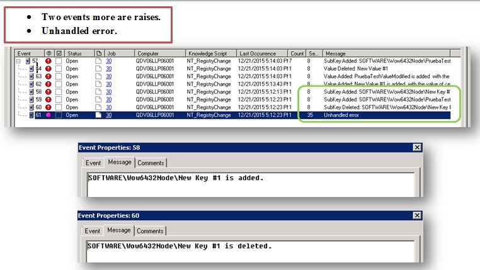Open job 30 link on event 59 row
The image size is (480, 270).
pos(109,99)
